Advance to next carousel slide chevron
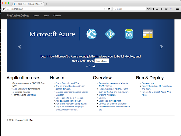The height and width of the screenshot is (136, 181). [161, 47]
